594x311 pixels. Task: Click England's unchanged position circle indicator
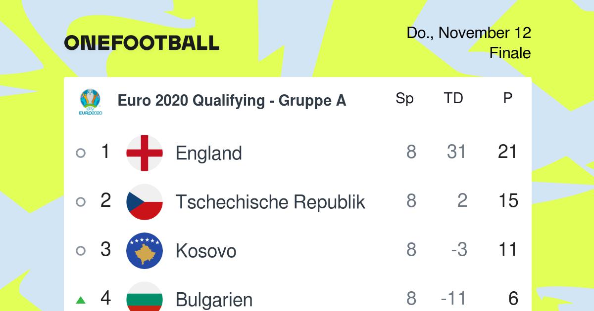tap(81, 153)
